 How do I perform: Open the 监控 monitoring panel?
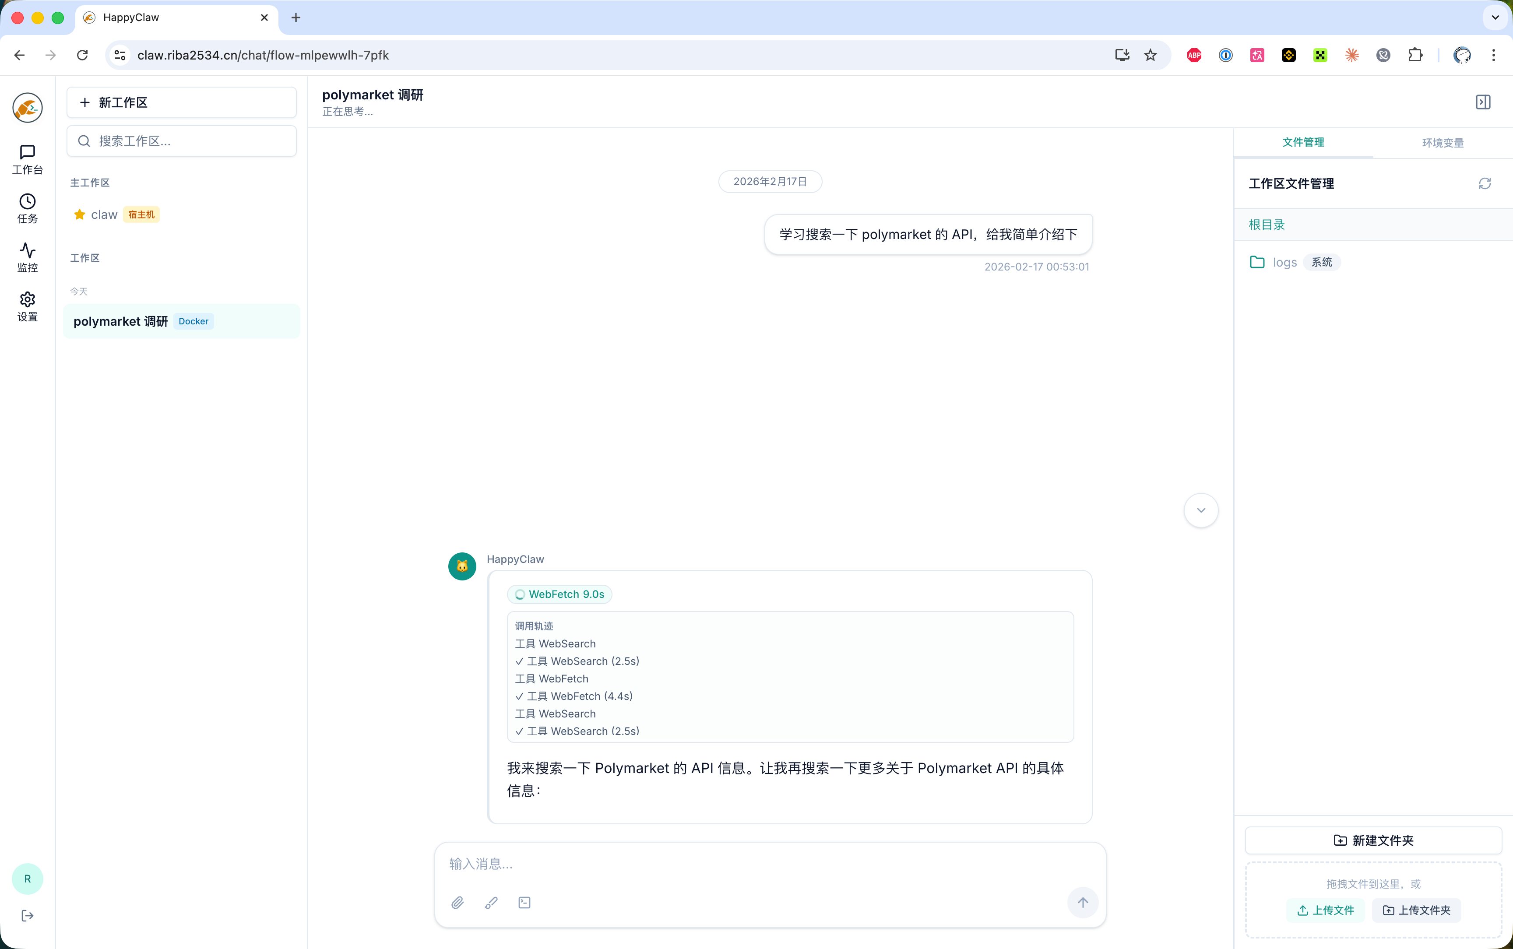tap(27, 257)
